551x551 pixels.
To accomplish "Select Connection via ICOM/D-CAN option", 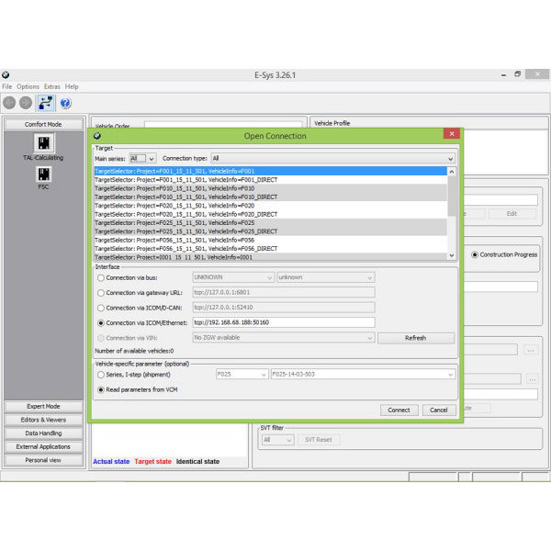I will point(101,308).
